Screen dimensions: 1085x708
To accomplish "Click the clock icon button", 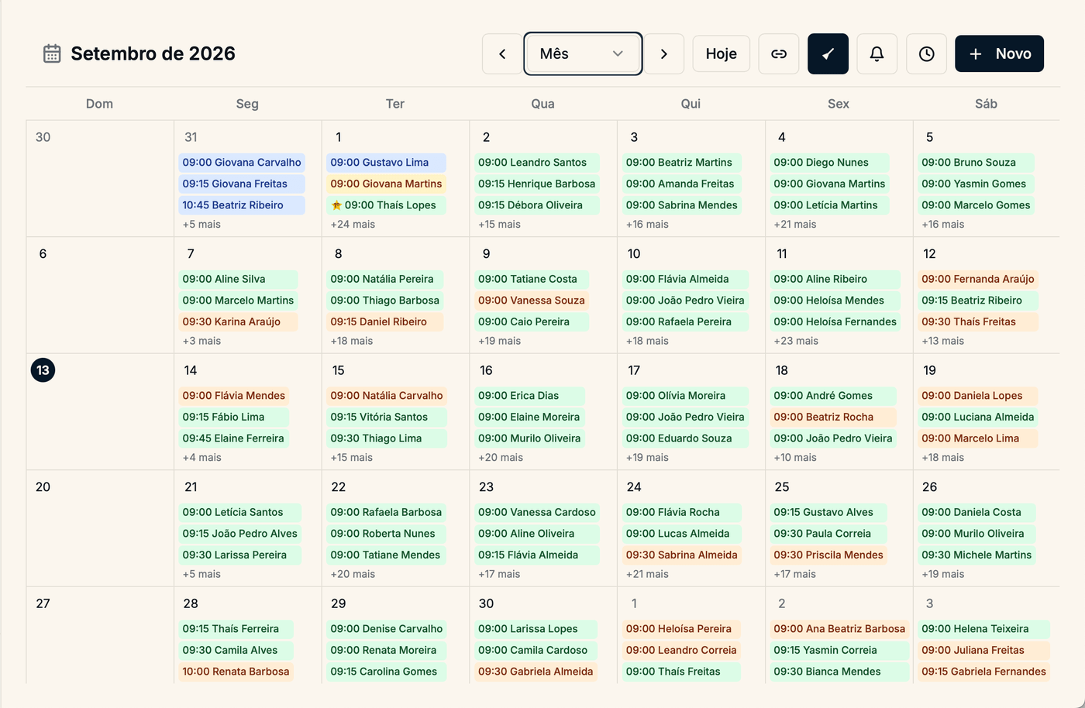I will [927, 54].
